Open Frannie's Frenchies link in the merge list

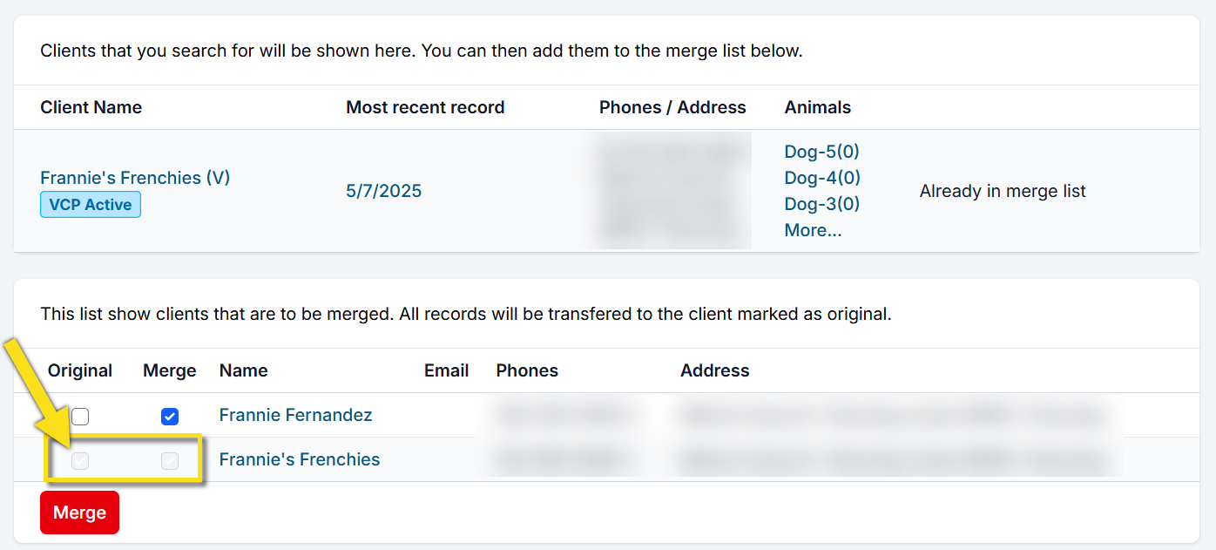(x=300, y=459)
